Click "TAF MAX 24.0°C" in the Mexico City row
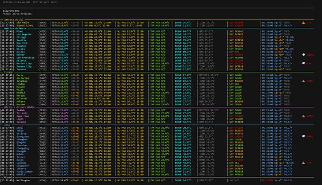This screenshot has height=185, width=322. point(160,63)
